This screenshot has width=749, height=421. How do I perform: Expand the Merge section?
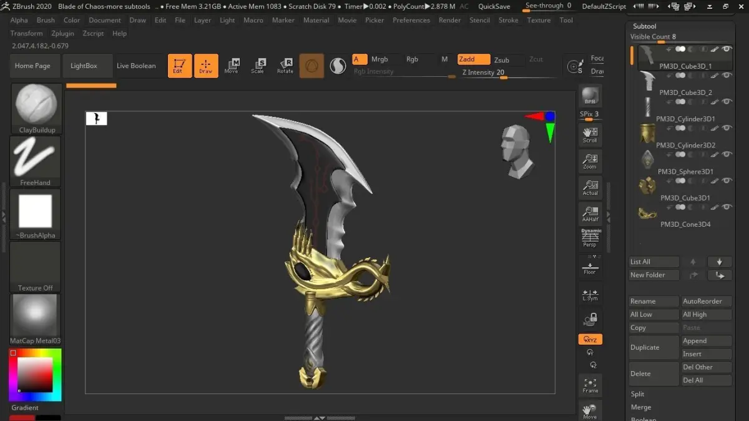tap(640, 407)
